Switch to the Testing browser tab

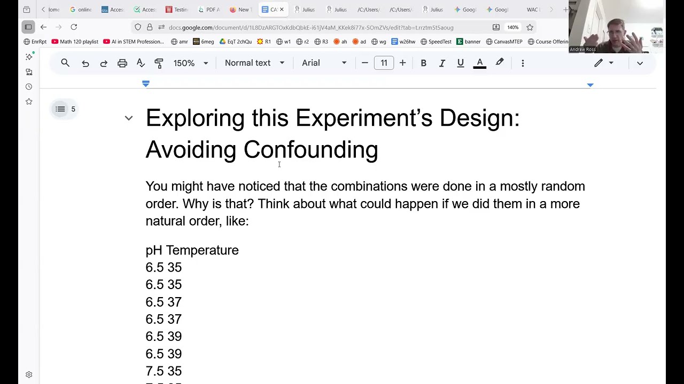(177, 10)
